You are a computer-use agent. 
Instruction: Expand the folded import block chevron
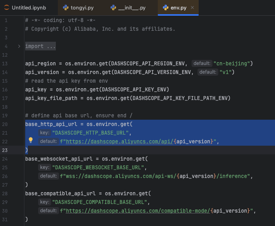click(19, 46)
